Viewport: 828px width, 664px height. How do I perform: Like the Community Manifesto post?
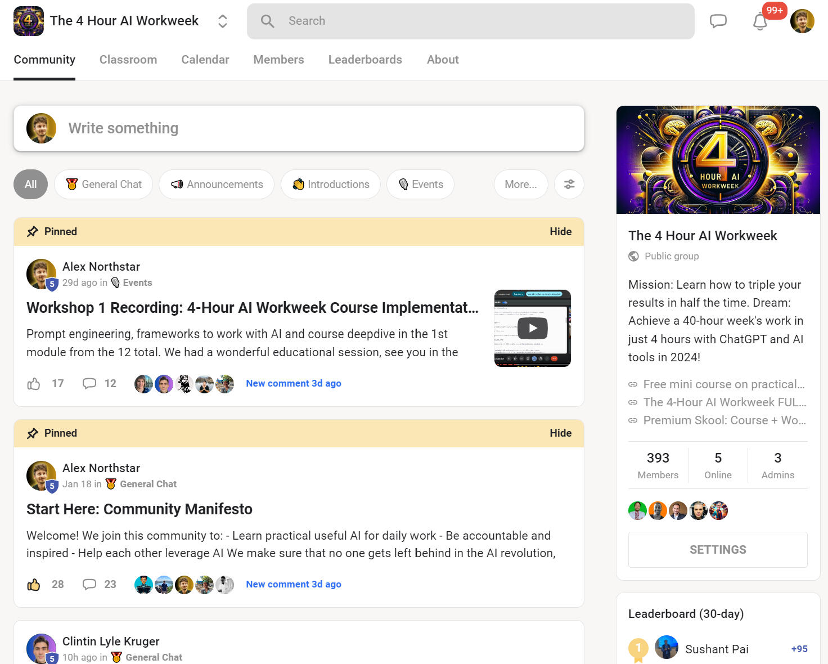(x=34, y=585)
